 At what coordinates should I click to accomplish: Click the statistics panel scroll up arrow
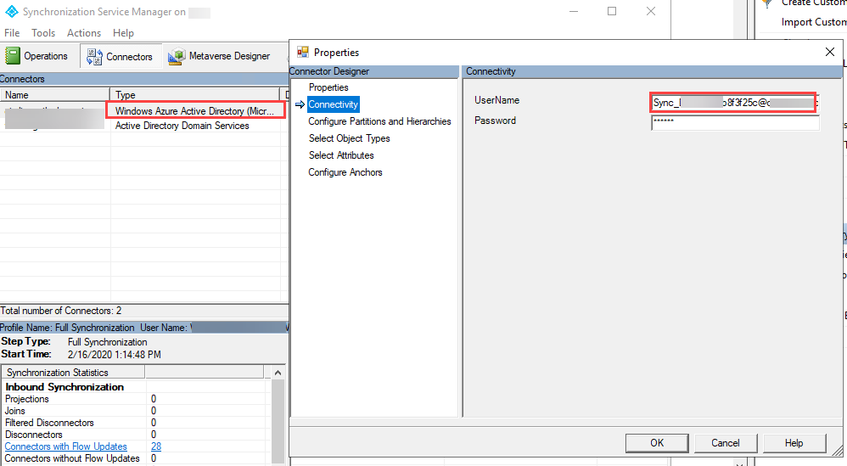tap(278, 373)
